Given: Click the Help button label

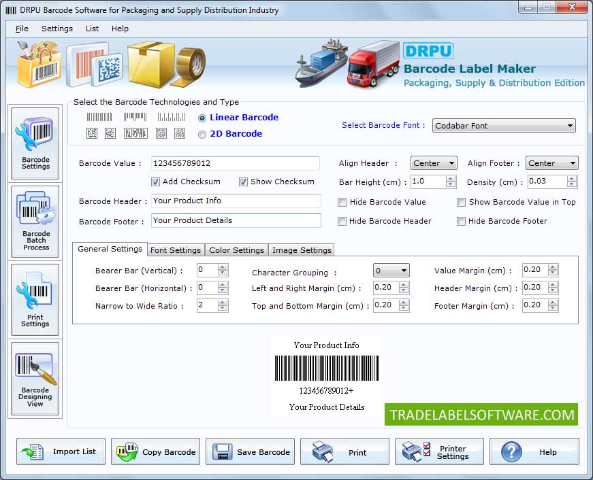Looking at the screenshot, I should 547,452.
